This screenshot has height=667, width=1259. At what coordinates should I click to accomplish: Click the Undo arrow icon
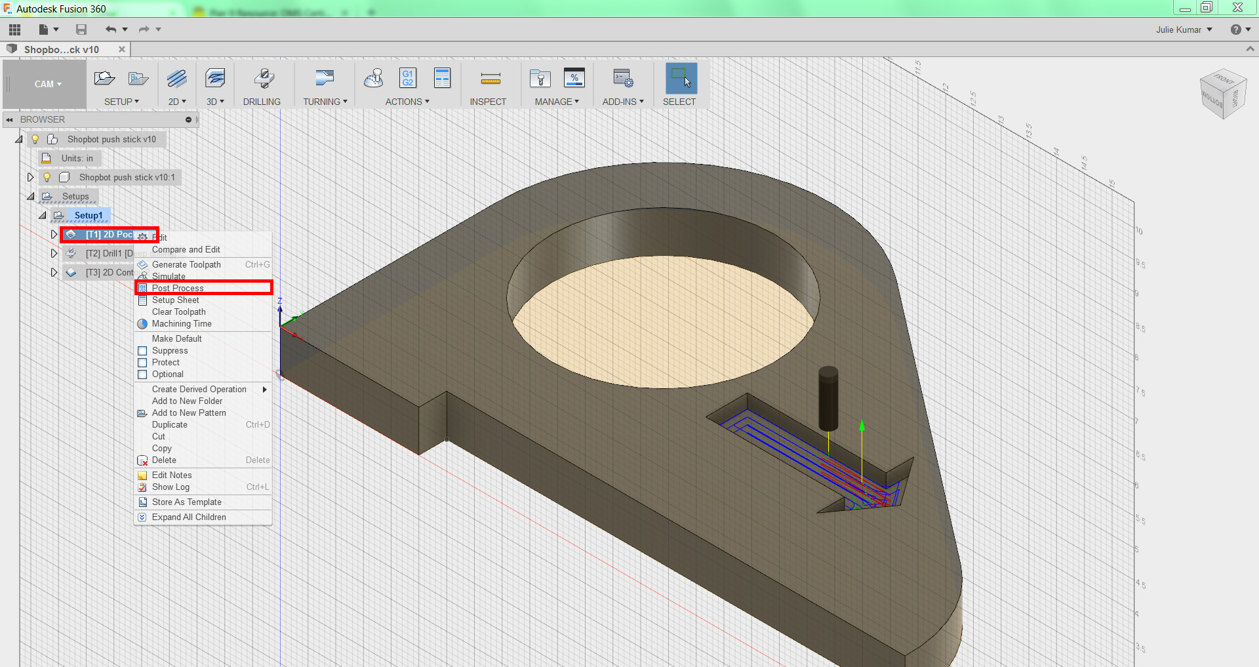[x=110, y=30]
